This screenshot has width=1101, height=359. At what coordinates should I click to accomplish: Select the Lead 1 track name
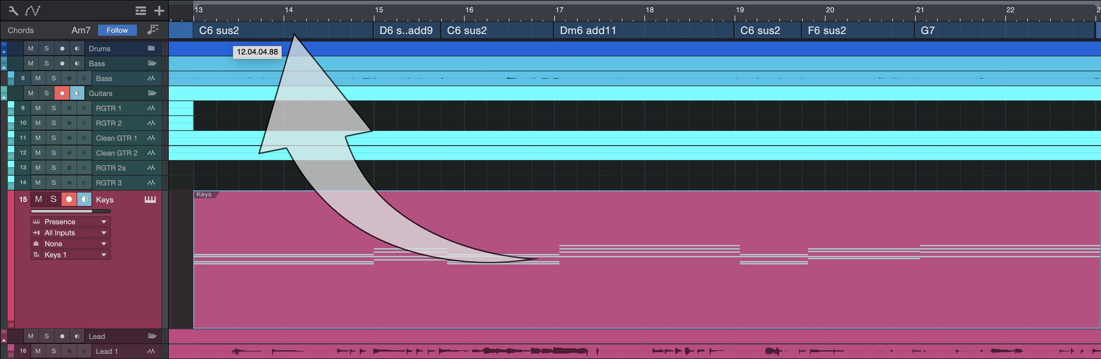point(106,351)
